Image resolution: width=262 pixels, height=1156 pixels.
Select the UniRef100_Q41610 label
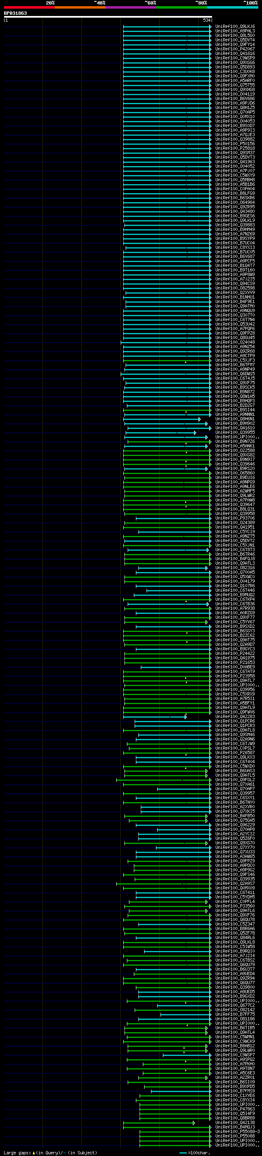(235, 428)
